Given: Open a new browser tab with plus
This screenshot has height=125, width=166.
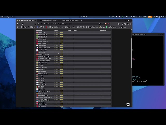Looking at the screenshot, I should 81,21.
